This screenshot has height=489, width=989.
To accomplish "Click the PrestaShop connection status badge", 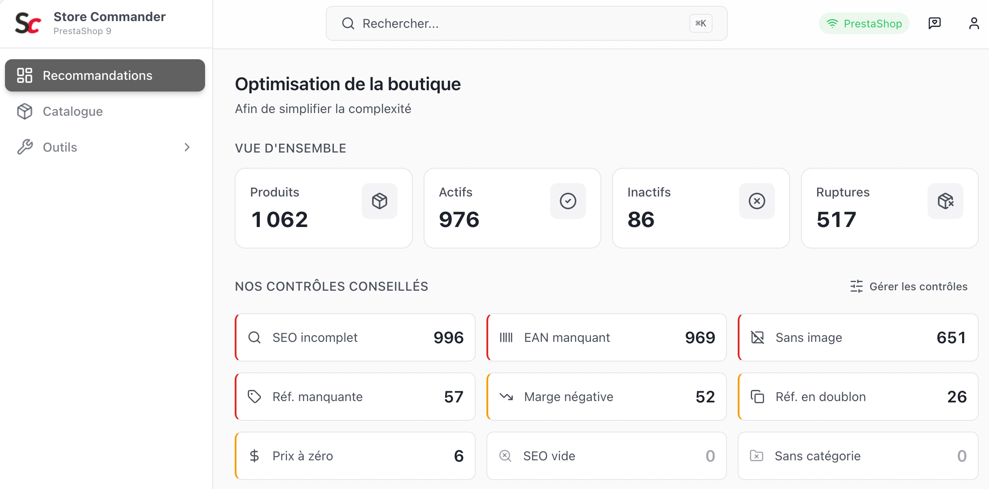I will (864, 23).
